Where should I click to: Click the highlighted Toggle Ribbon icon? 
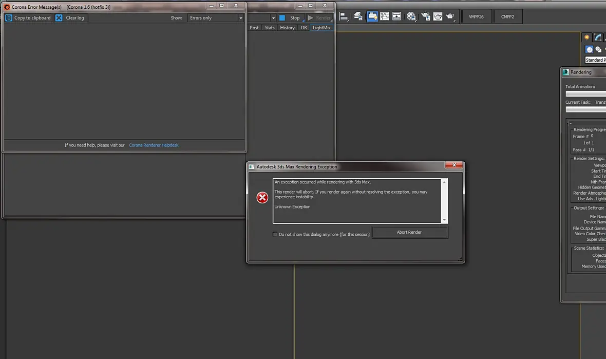pos(372,16)
